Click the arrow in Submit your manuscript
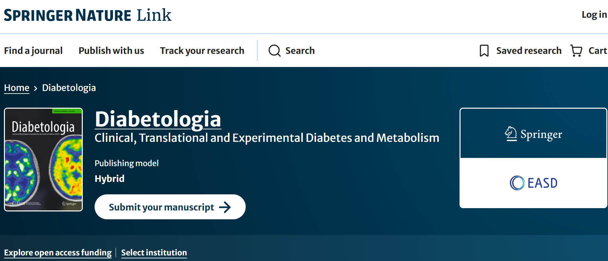Viewport: 608px width, 261px height. click(x=225, y=207)
